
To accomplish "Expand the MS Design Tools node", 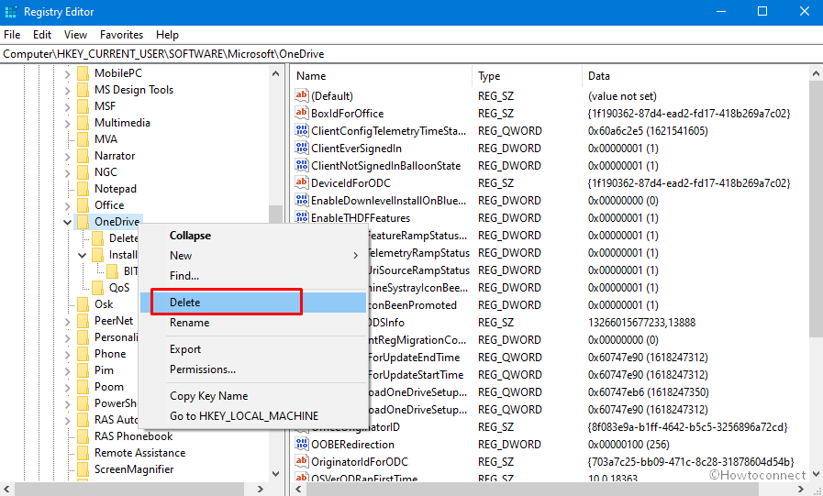I will 67,90.
